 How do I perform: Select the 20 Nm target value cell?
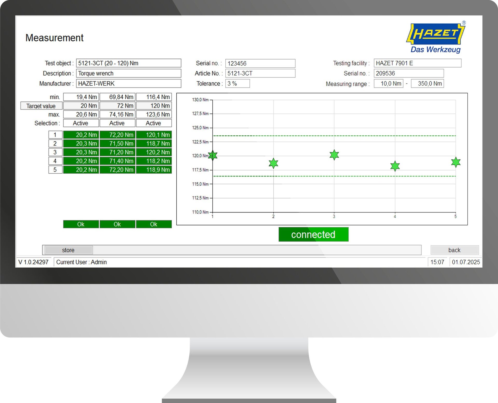(81, 106)
